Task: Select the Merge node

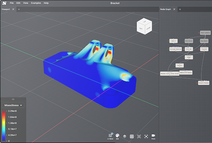Action: tap(189, 57)
